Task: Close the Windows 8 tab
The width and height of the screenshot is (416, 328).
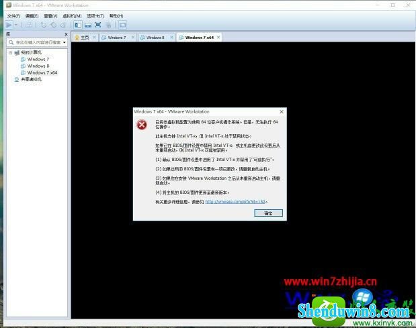Action: click(171, 38)
